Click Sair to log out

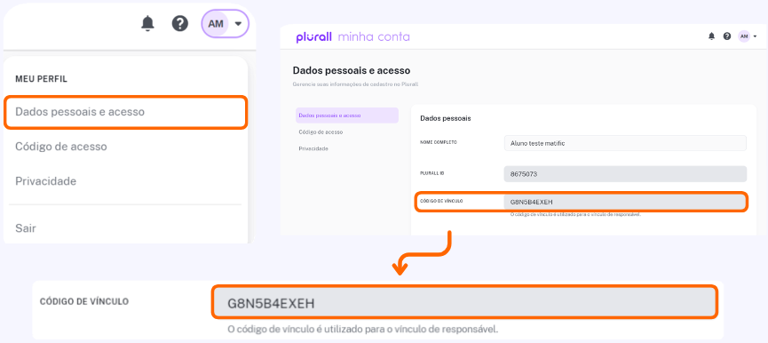tap(26, 227)
